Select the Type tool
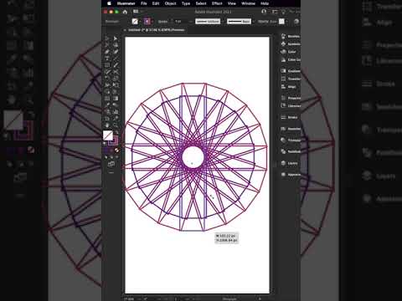 tap(107, 59)
